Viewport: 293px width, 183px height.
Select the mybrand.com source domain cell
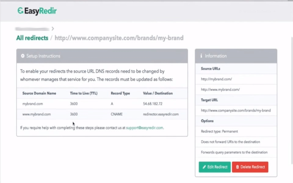(x=33, y=104)
